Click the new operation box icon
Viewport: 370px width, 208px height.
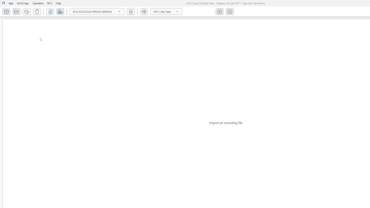click(7, 12)
